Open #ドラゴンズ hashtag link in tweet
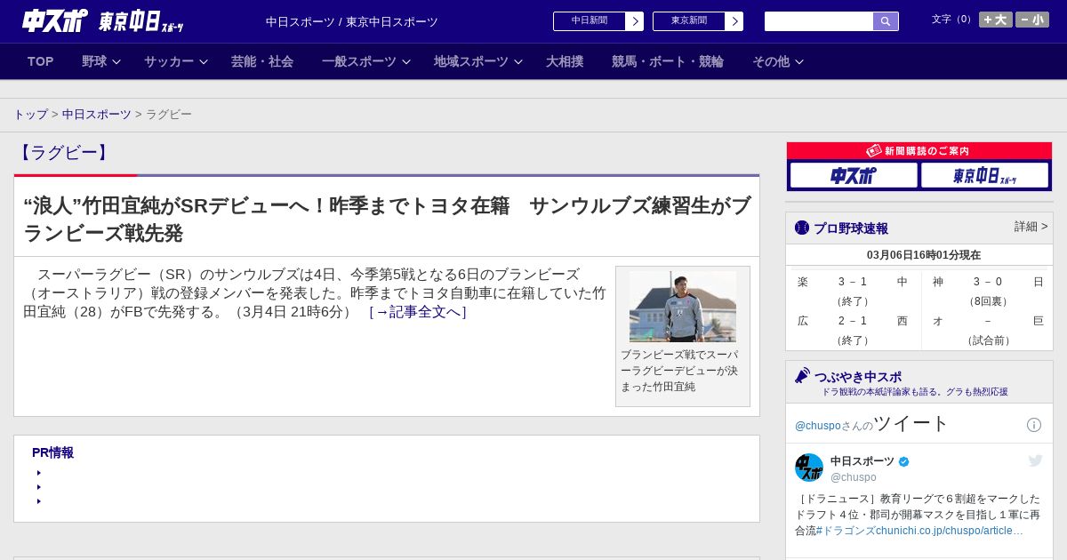The height and width of the screenshot is (560, 1067). (846, 531)
